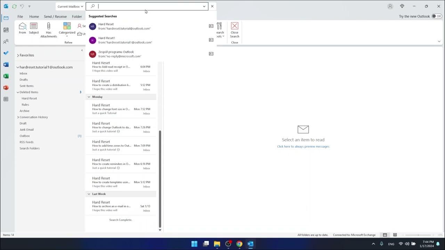
Task: Open To Do from the navigation bar
Action: click(x=6, y=53)
